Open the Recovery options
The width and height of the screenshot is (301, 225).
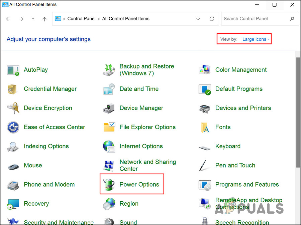(x=36, y=204)
